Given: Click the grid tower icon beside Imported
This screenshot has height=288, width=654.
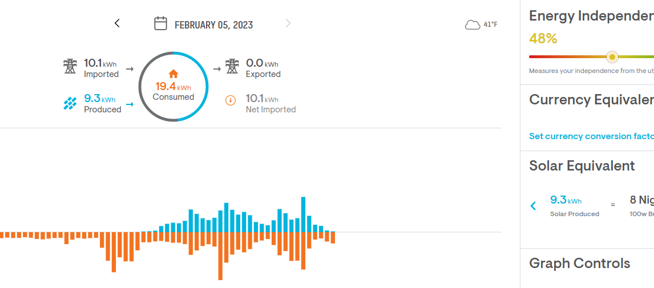Looking at the screenshot, I should coord(70,66).
